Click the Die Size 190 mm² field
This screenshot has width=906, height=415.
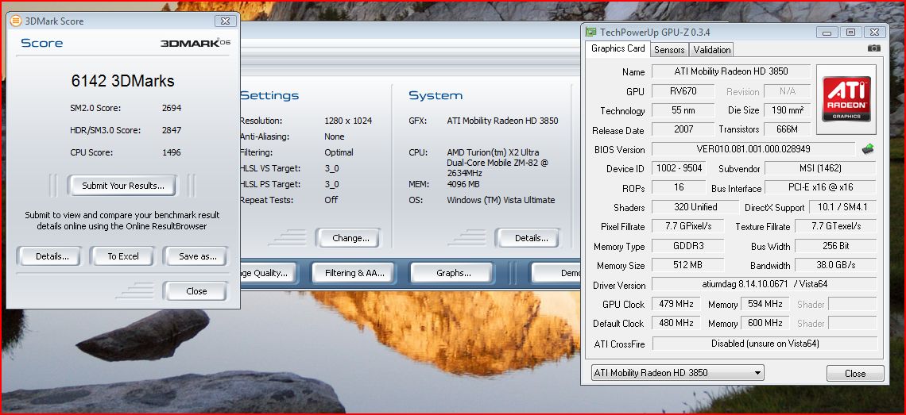pos(787,110)
